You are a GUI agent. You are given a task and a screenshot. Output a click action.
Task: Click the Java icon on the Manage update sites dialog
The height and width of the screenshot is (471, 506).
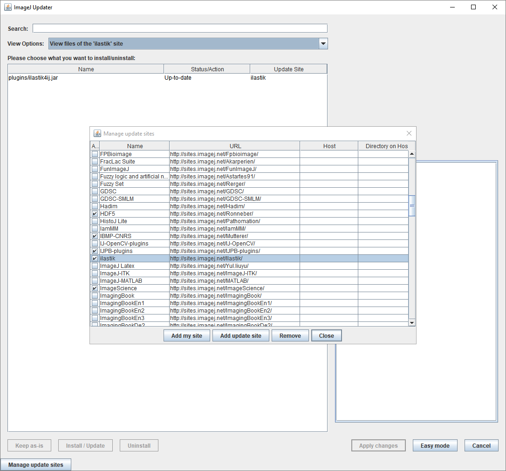(97, 133)
